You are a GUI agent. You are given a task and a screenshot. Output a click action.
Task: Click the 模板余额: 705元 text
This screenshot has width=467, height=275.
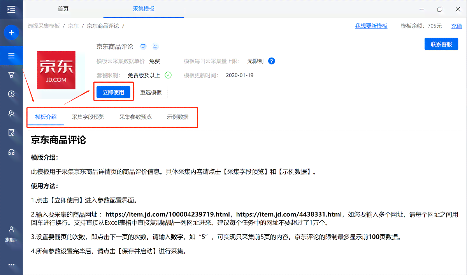421,26
